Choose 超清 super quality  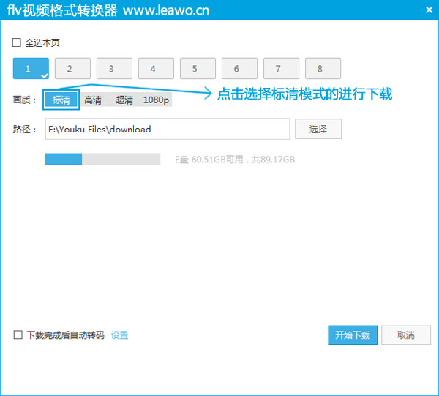point(124,100)
